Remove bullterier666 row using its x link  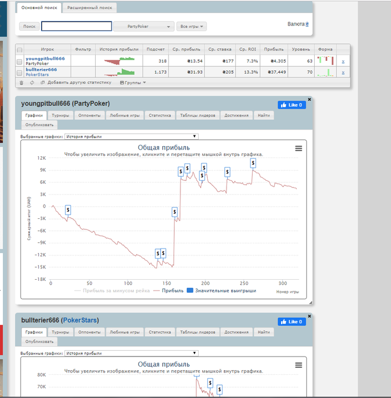pos(343,73)
